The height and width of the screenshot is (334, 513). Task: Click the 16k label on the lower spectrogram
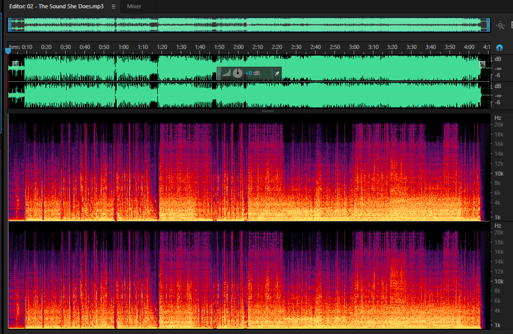499,252
